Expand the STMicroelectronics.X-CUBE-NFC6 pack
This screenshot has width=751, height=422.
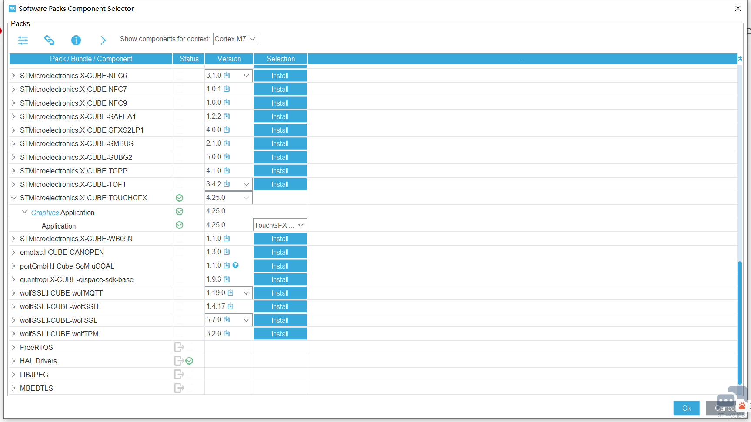tap(14, 76)
